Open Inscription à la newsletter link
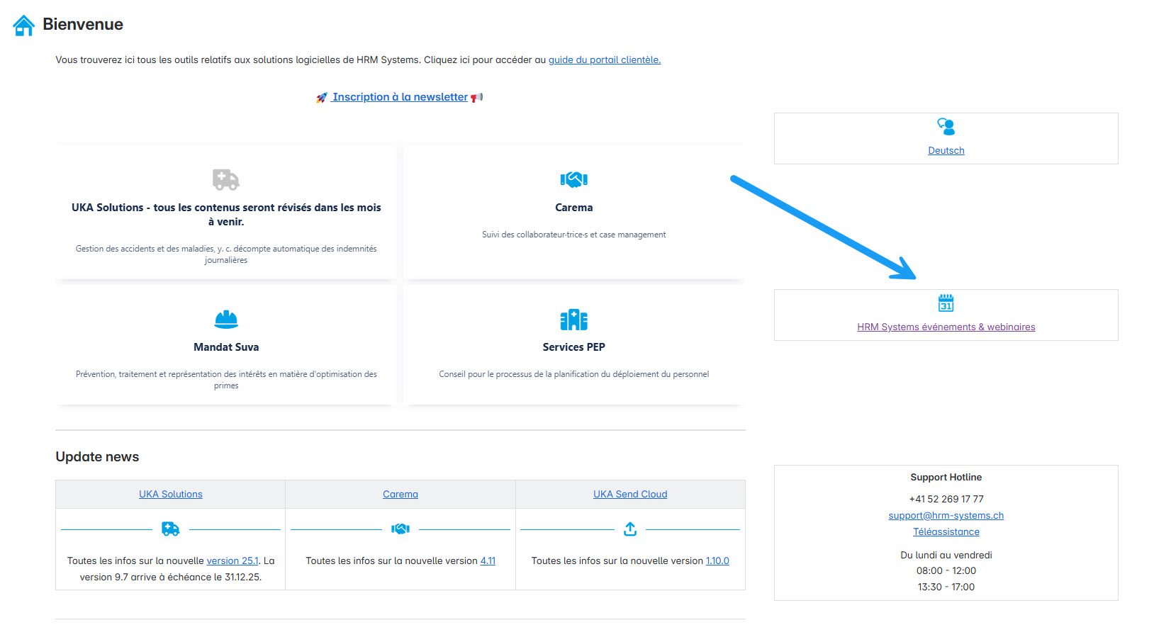This screenshot has width=1154, height=625. click(400, 97)
